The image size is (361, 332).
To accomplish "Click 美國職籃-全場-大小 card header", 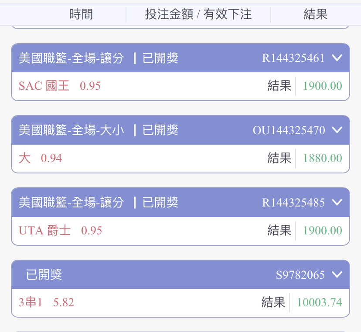I will pyautogui.click(x=72, y=130).
